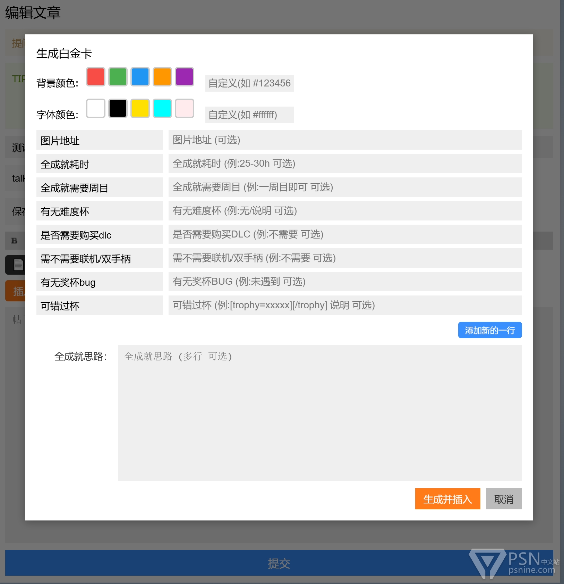Click the 全成就思路 multiline text area
The height and width of the screenshot is (584, 564).
(x=320, y=413)
